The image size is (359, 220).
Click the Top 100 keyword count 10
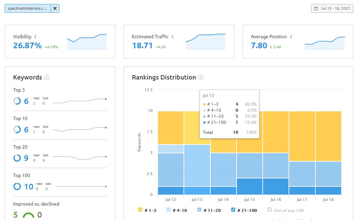[x=29, y=186]
